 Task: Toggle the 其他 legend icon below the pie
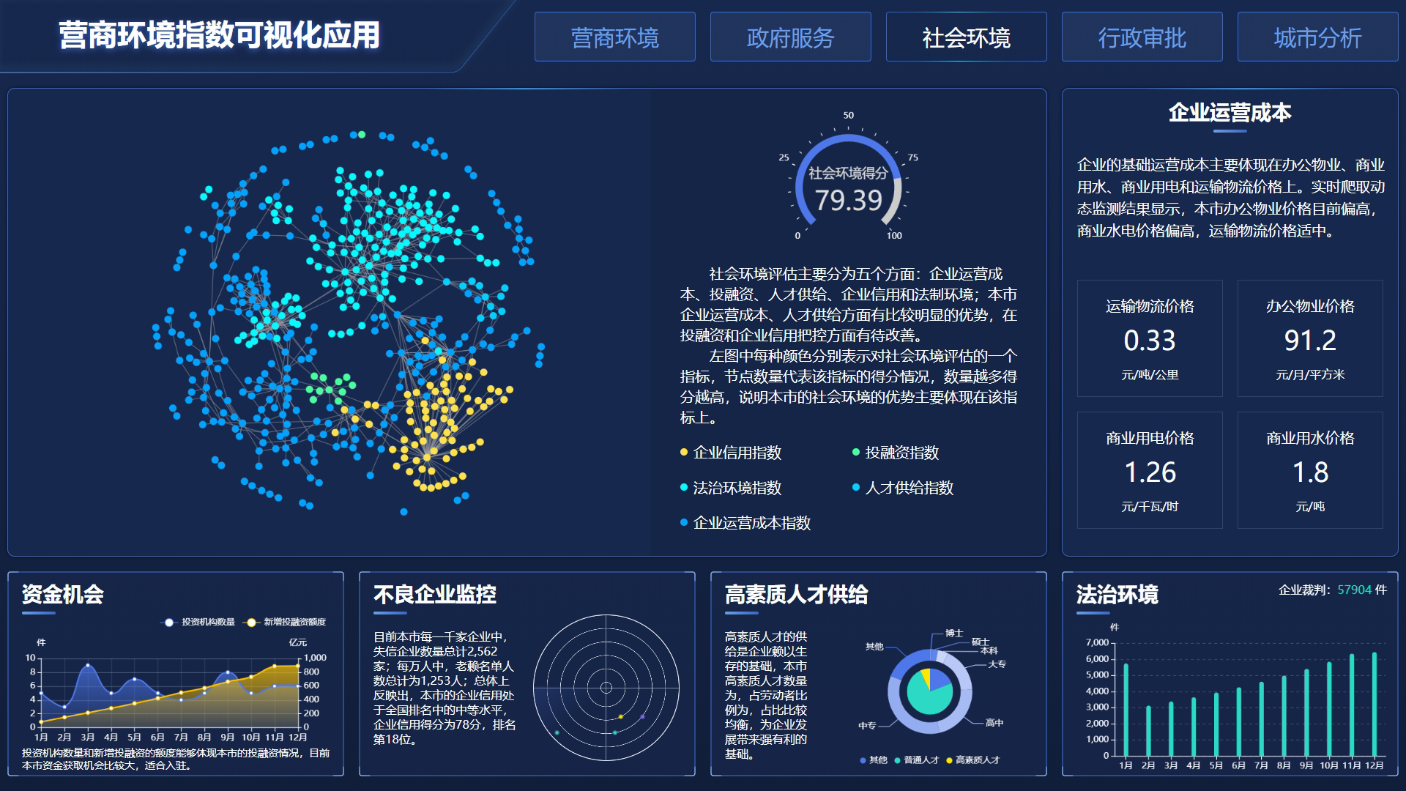(863, 760)
